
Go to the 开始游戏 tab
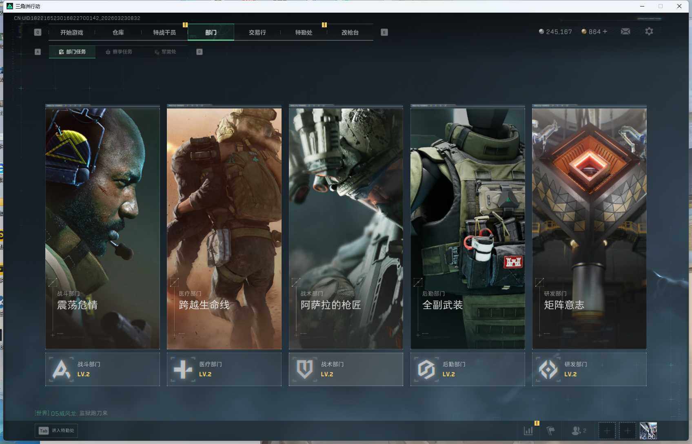click(72, 32)
